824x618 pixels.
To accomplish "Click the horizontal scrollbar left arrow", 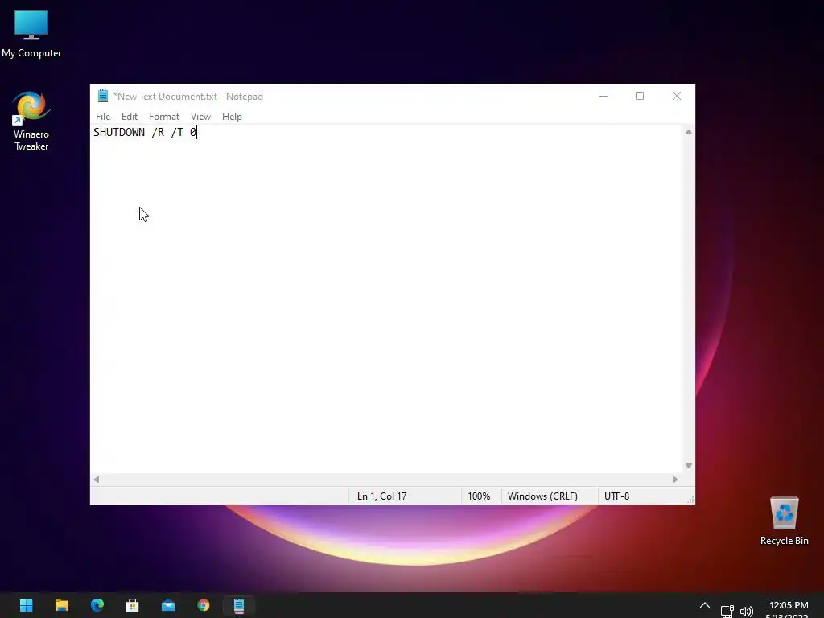I will pyautogui.click(x=97, y=480).
